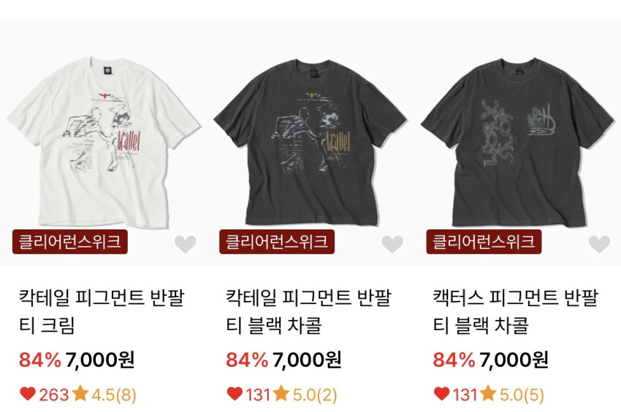This screenshot has width=621, height=412.
Task: Click the red heart icon showing 263 likes
Action: point(28,394)
